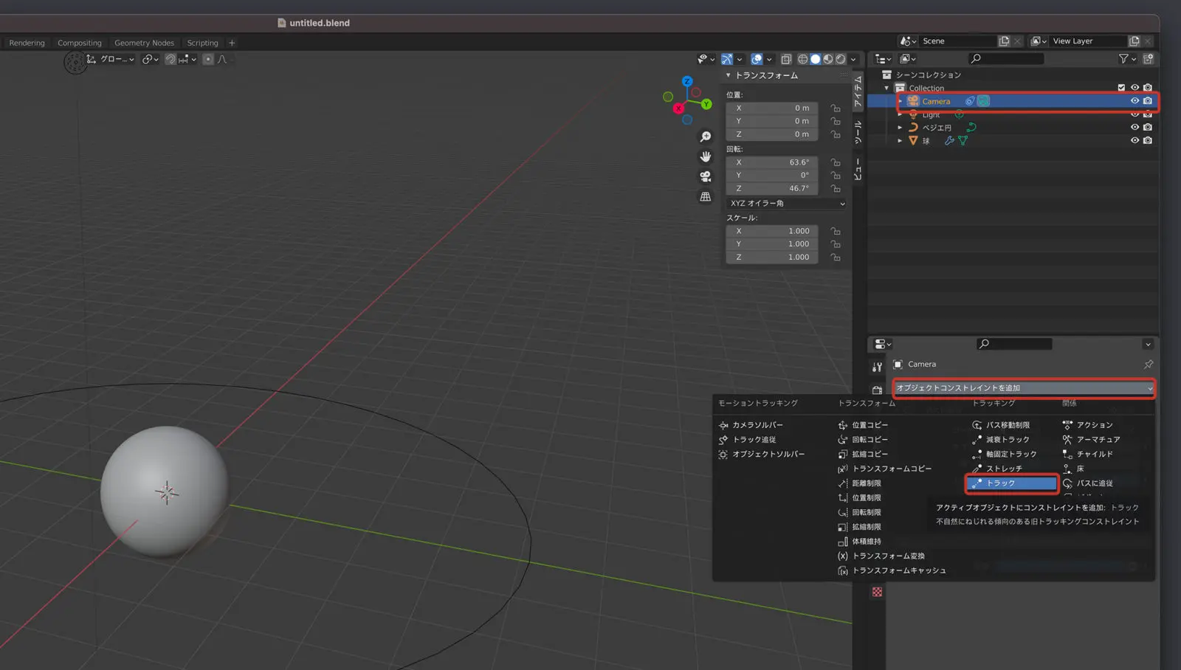Uncheck the Collection exclude checkbox
Screen dimensions: 1181x670
pyautogui.click(x=1121, y=88)
